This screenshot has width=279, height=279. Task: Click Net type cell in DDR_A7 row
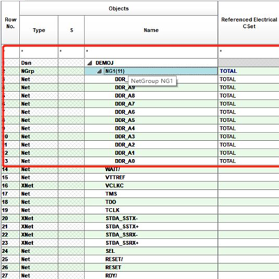click(39, 104)
